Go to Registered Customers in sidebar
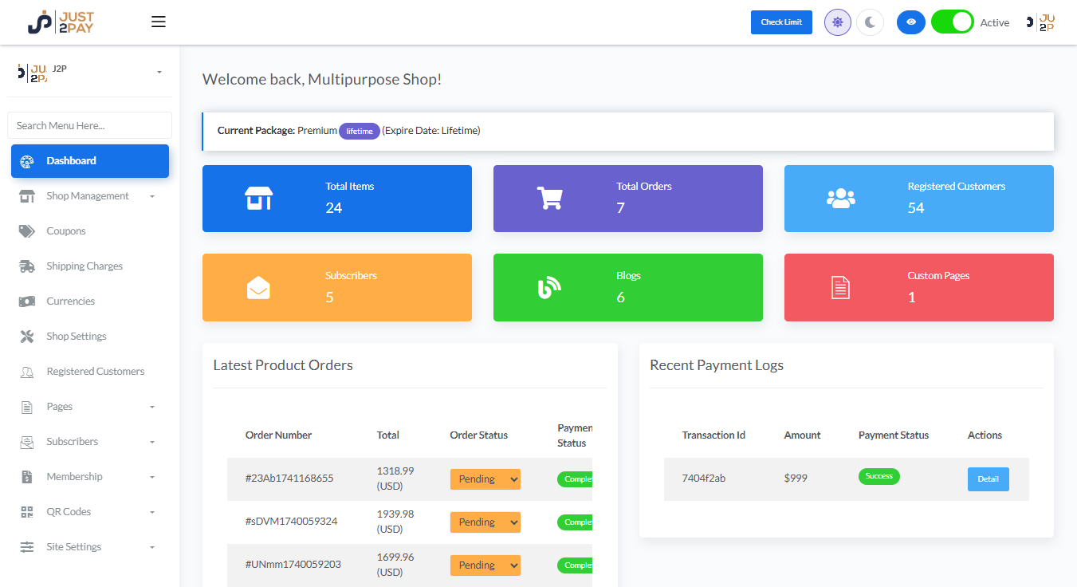Viewport: 1077px width, 587px height. 95,372
